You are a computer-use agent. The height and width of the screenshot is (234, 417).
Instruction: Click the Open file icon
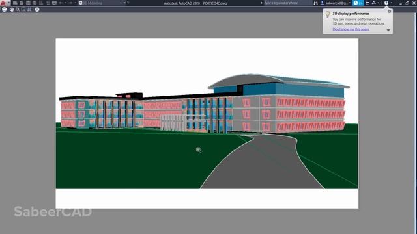tap(22, 3)
